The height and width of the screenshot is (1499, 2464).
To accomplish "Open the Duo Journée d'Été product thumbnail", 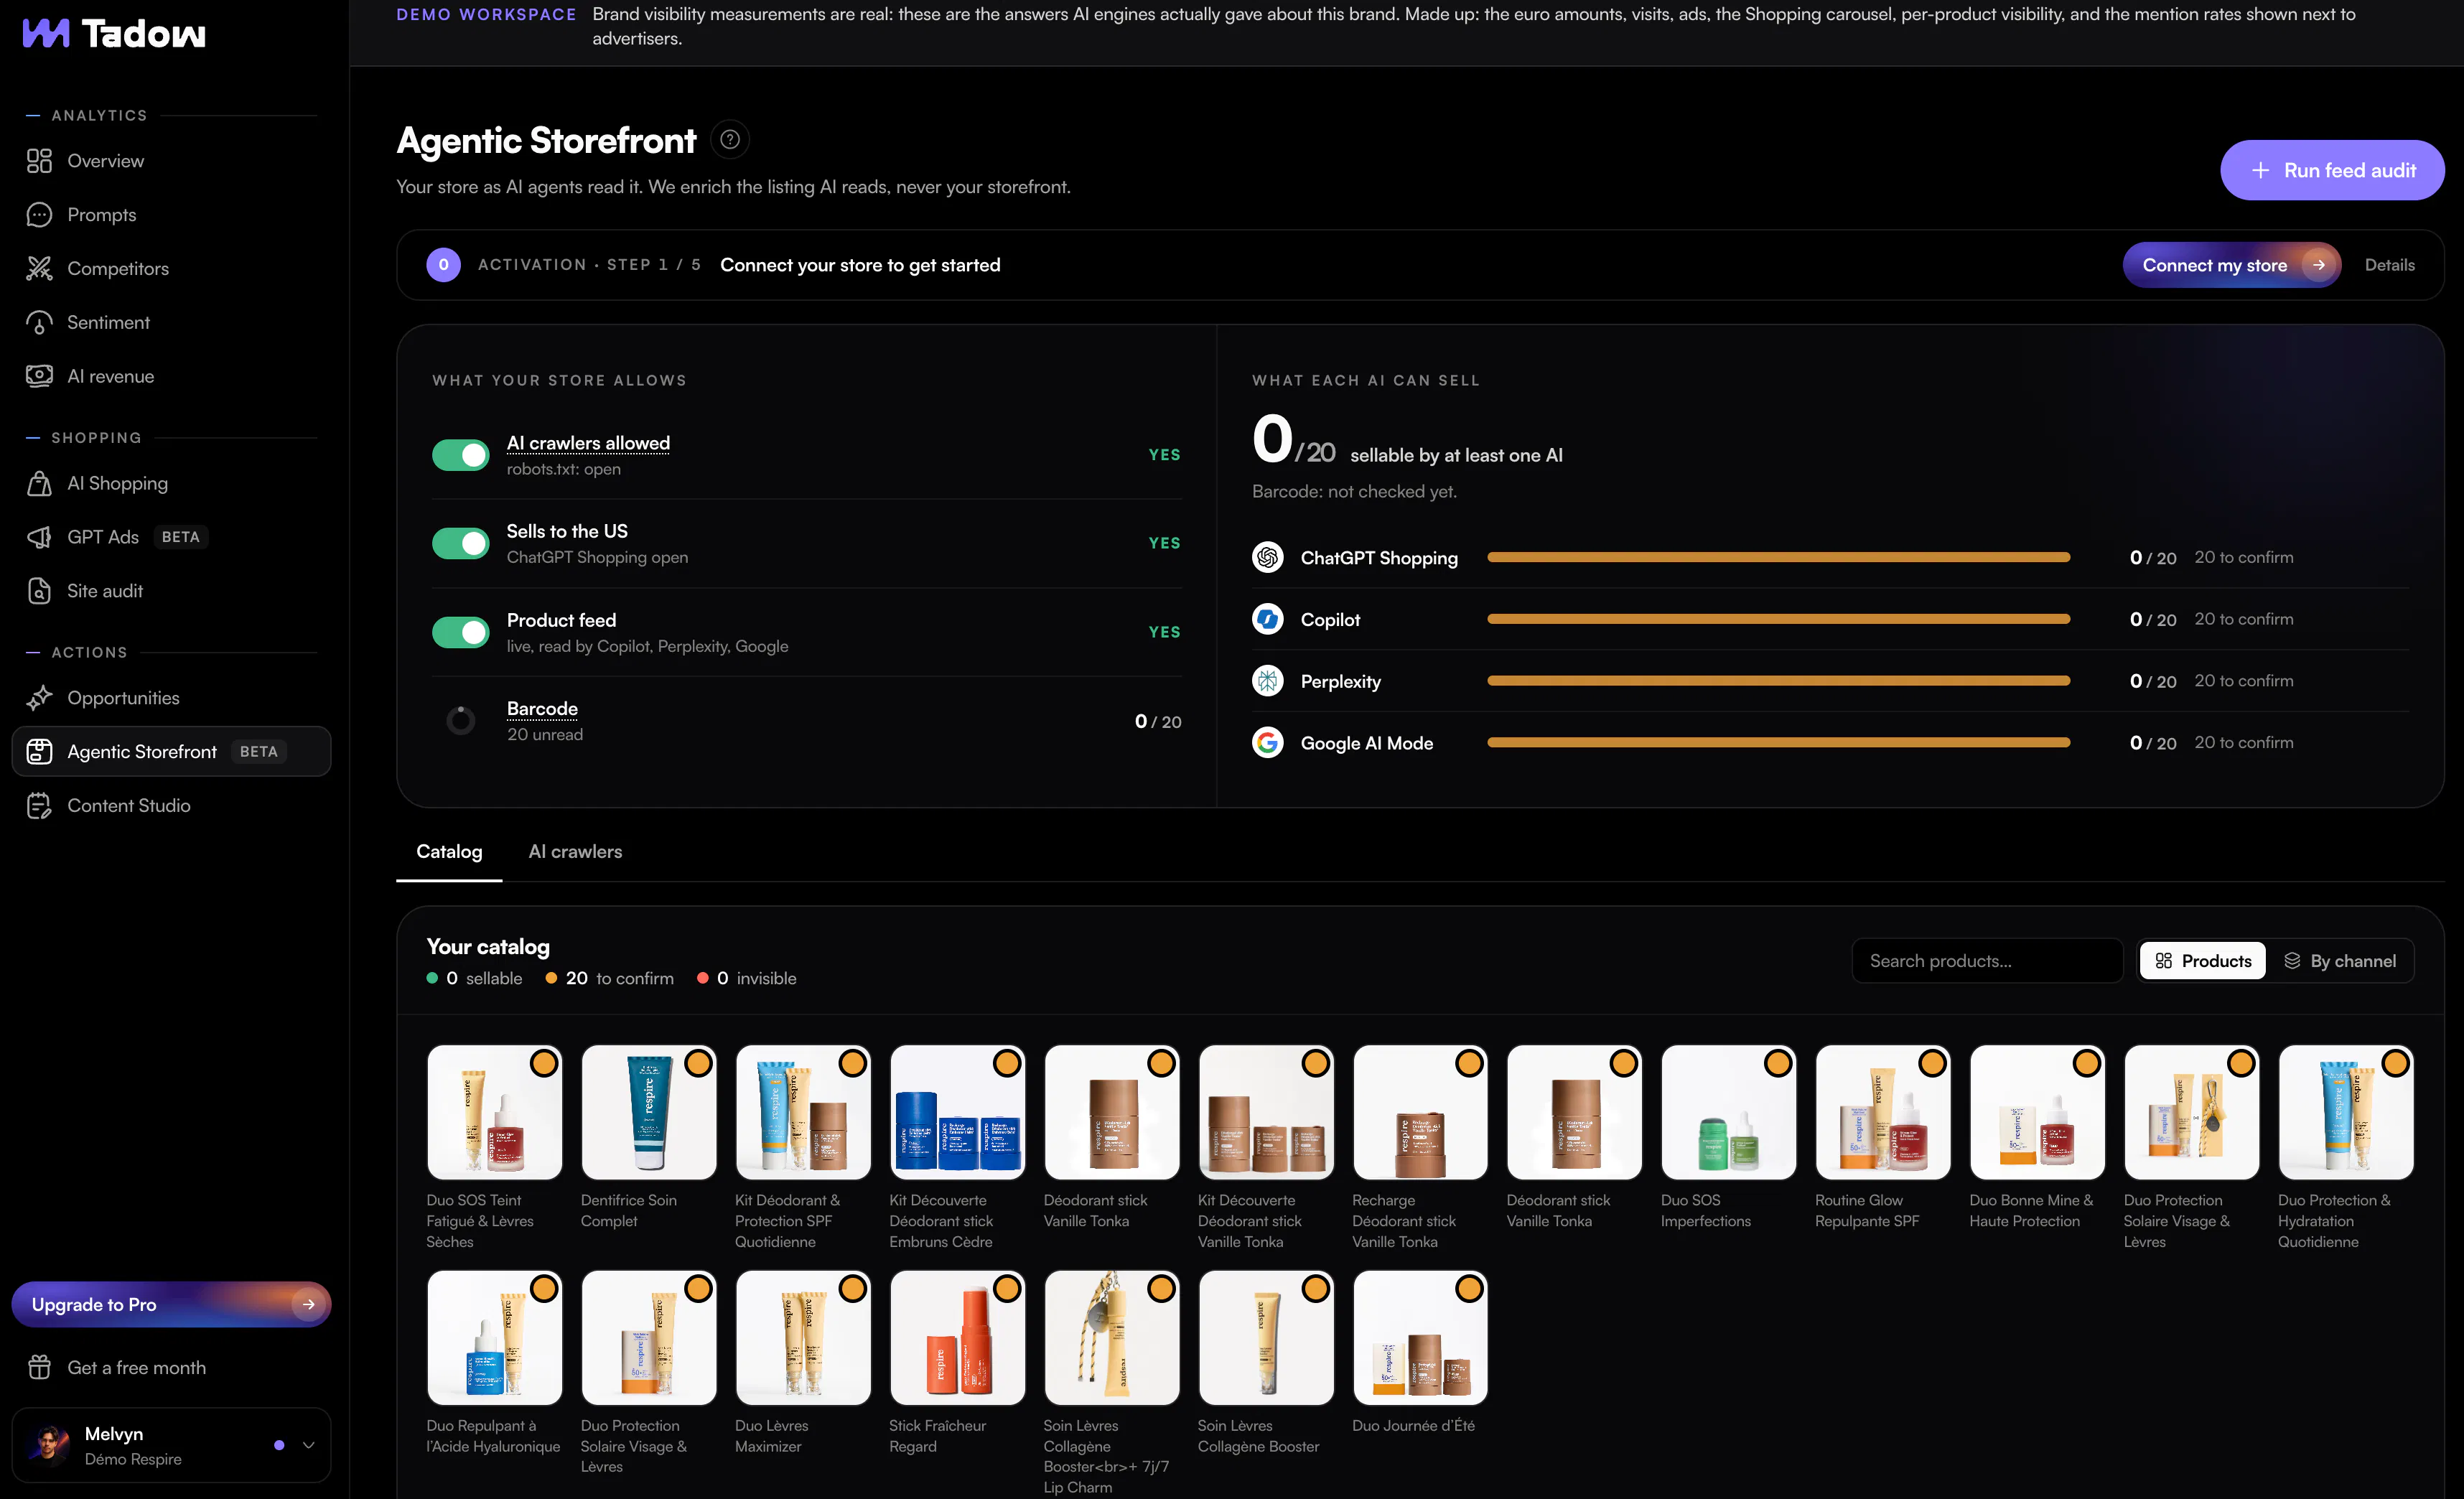I will click(x=1420, y=1338).
